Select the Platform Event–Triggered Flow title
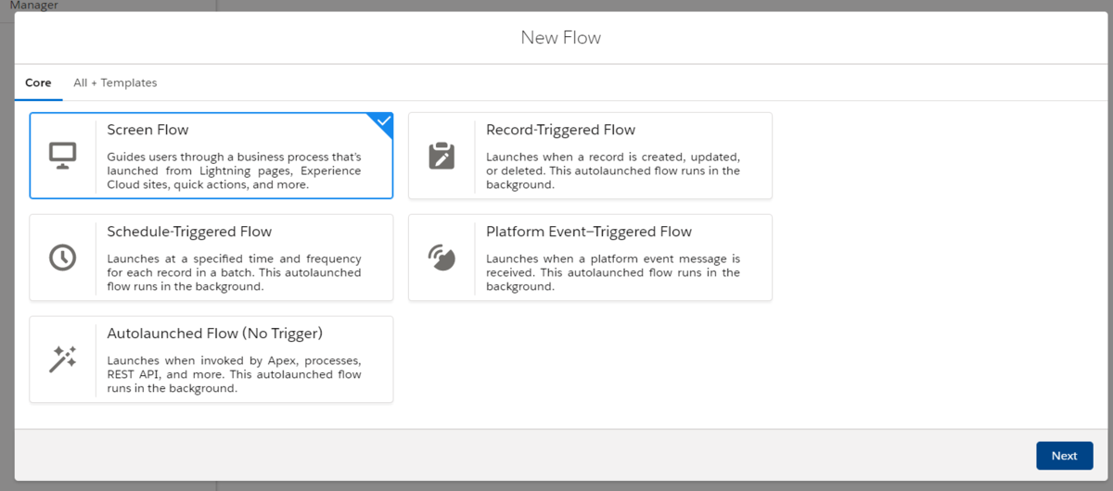The image size is (1113, 491). pyautogui.click(x=589, y=232)
